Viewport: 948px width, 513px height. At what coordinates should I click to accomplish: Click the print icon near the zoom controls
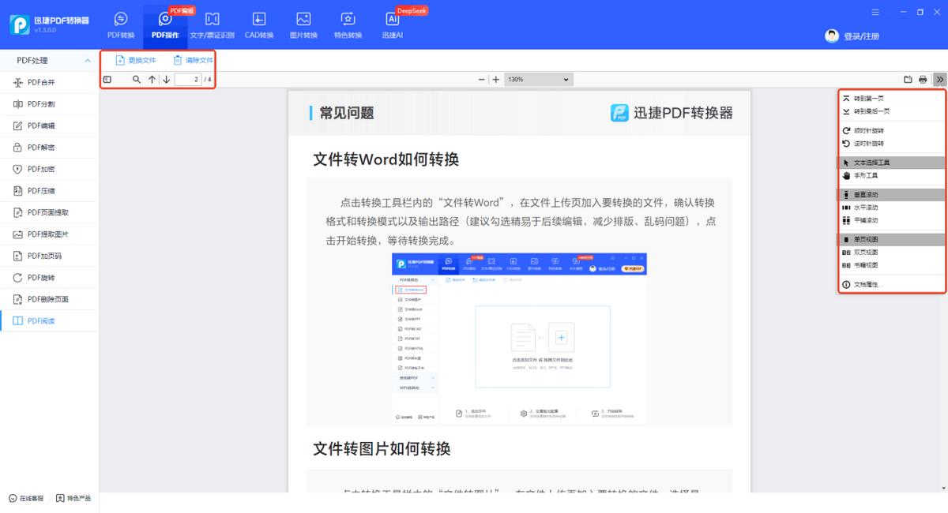[x=922, y=79]
